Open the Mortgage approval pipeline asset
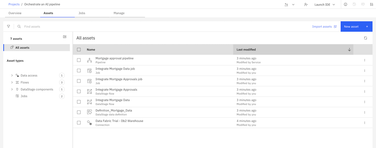The height and width of the screenshot is (148, 376). 114,58
